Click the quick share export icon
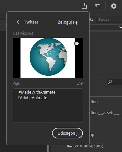 pyautogui.click(x=84, y=6)
